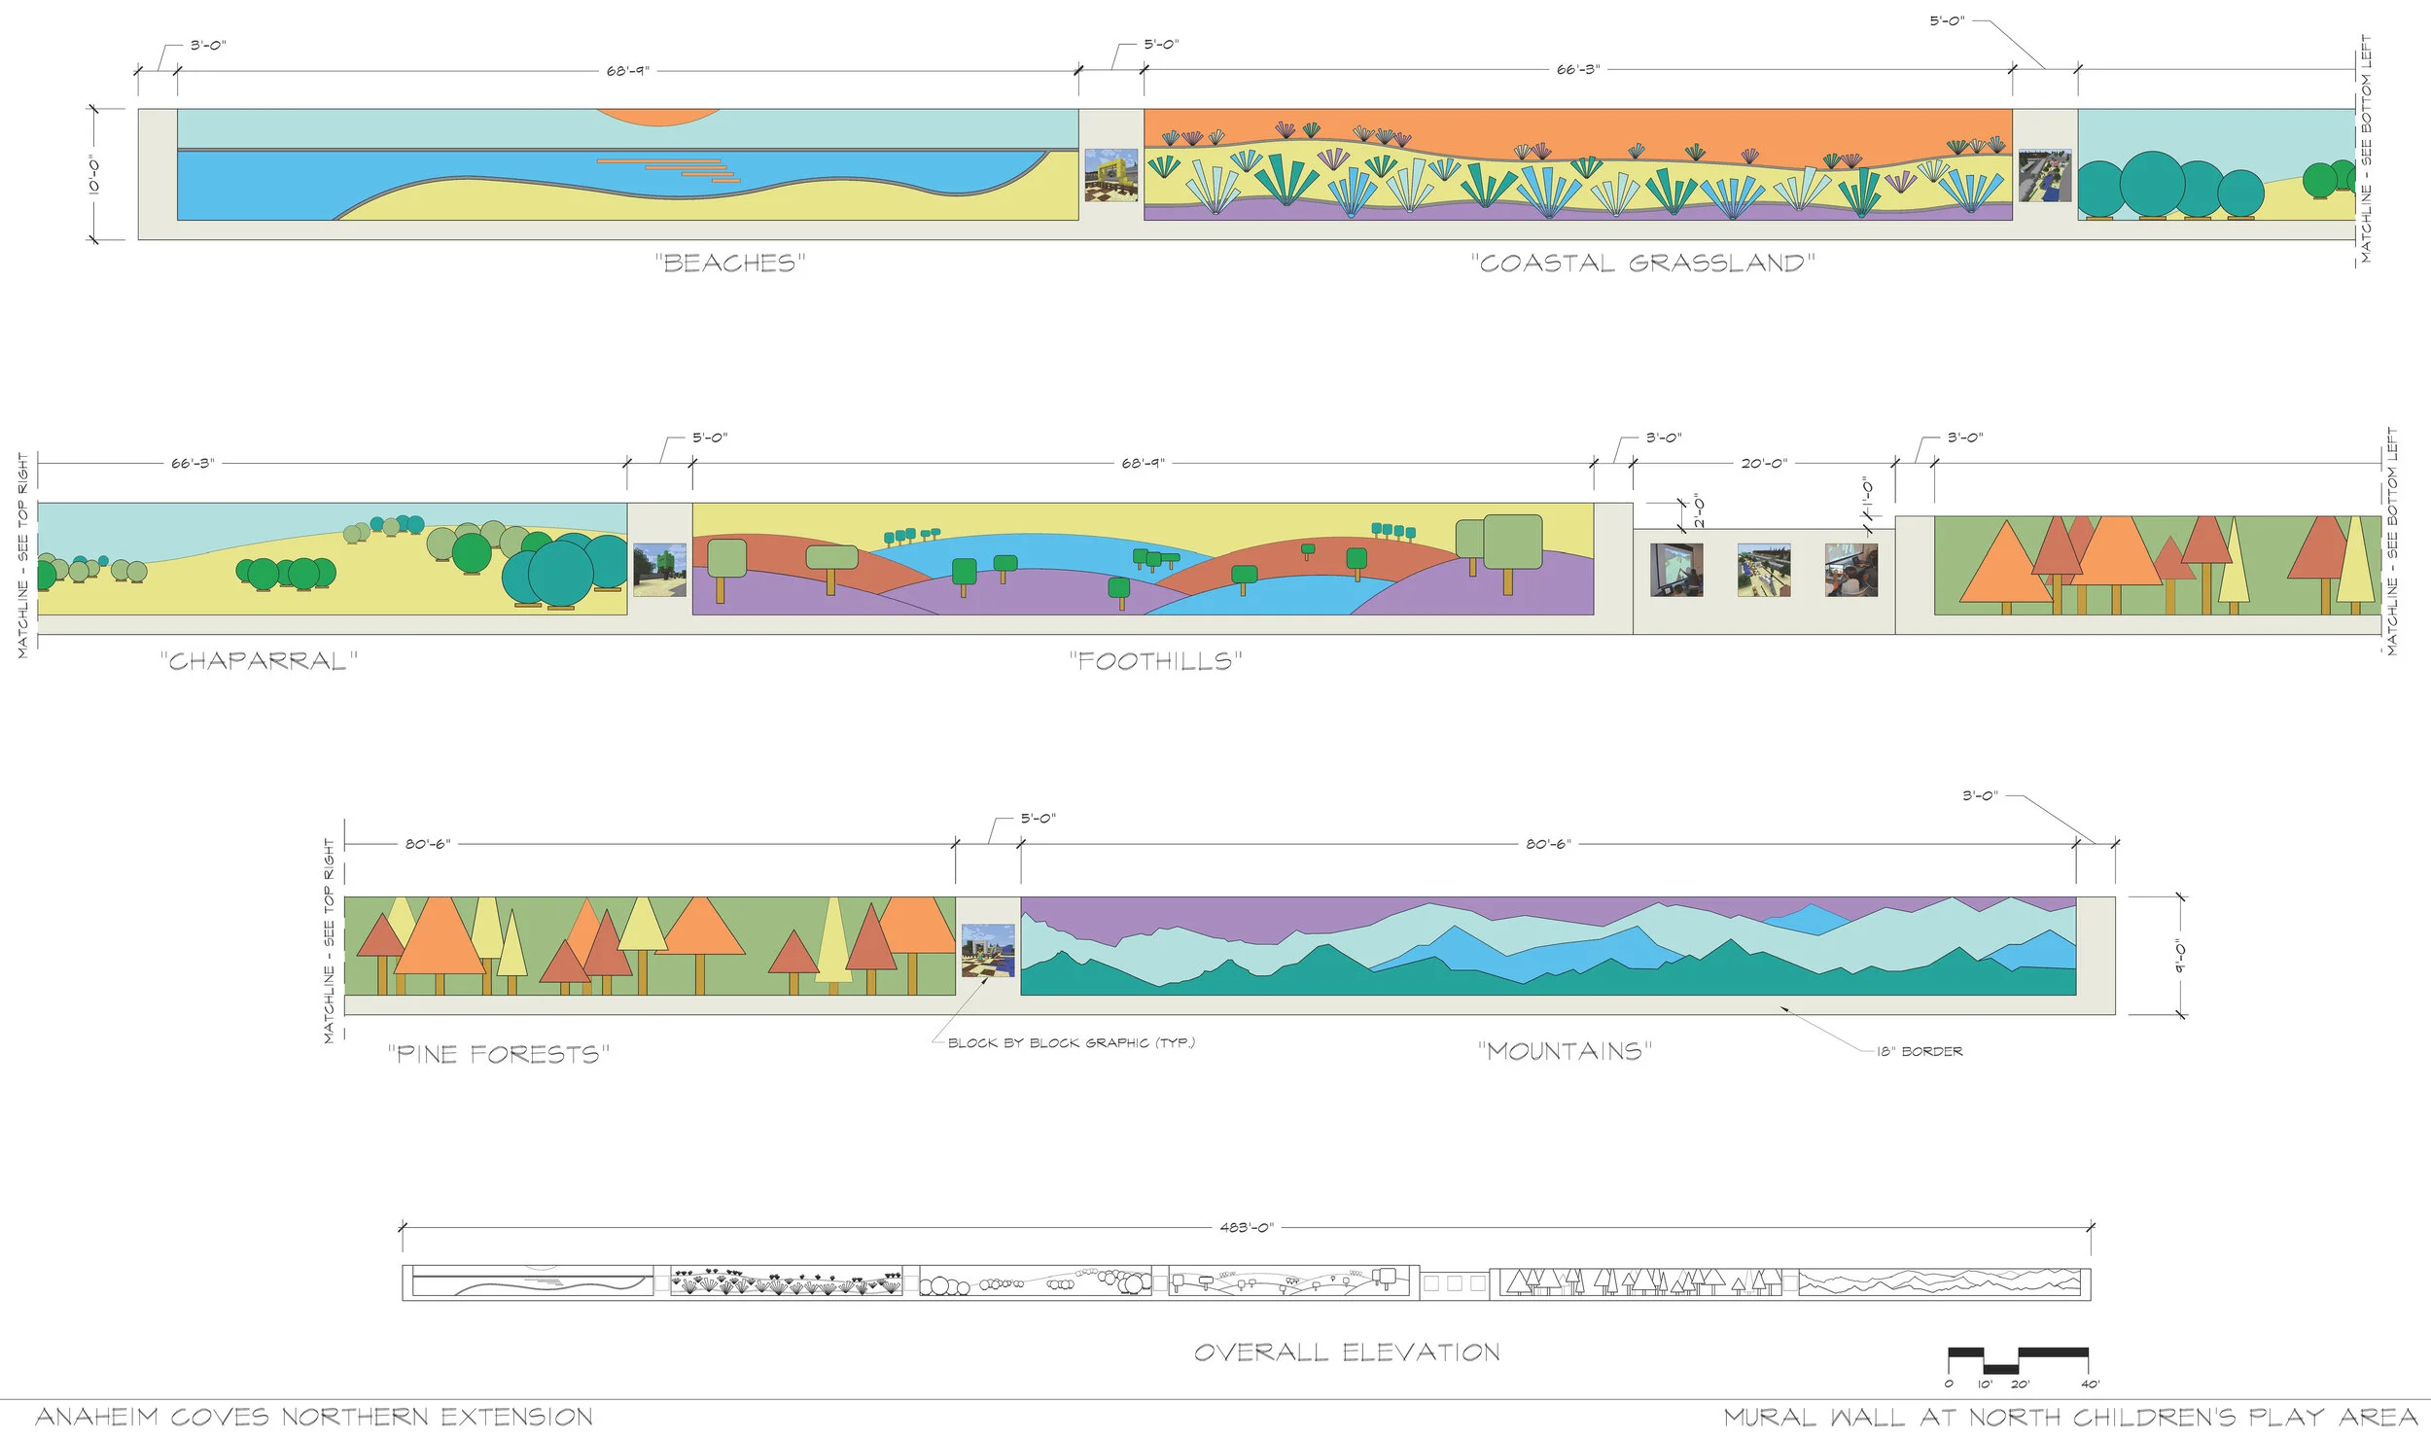Click the thumbnail between Pine Forests and Mountains
This screenshot has width=2431, height=1439.
[988, 950]
